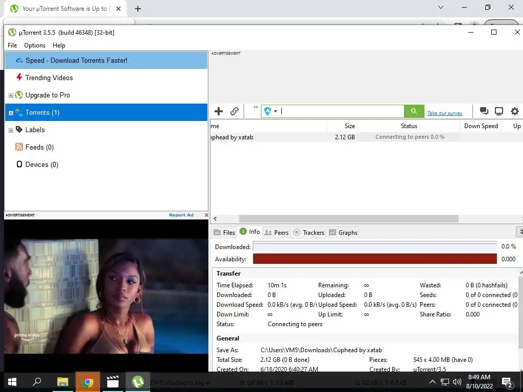
Task: Expand the Torrents tree node
Action: (x=11, y=113)
